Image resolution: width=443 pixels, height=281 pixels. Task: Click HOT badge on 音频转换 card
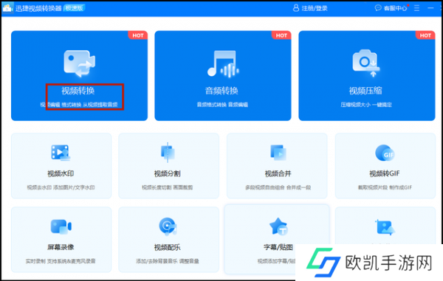point(281,35)
